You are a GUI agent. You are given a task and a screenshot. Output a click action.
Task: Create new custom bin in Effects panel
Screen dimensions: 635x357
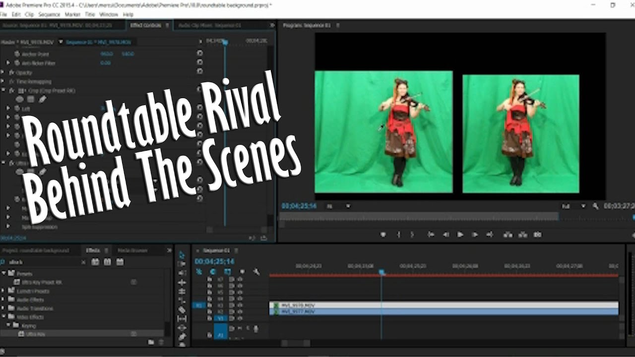[x=151, y=342]
